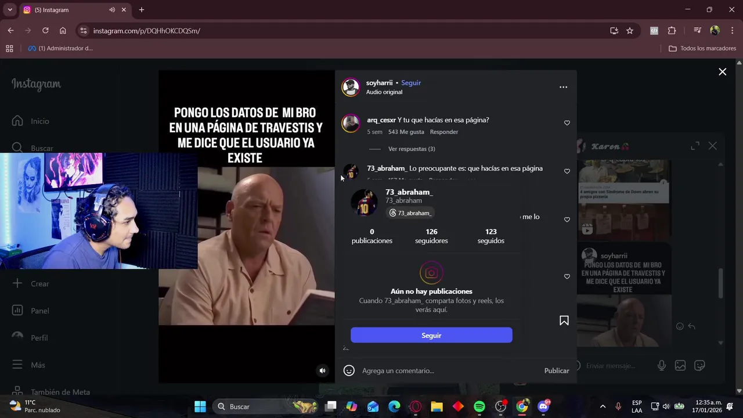Click the voice message microphone in Karen chat

pyautogui.click(x=661, y=366)
